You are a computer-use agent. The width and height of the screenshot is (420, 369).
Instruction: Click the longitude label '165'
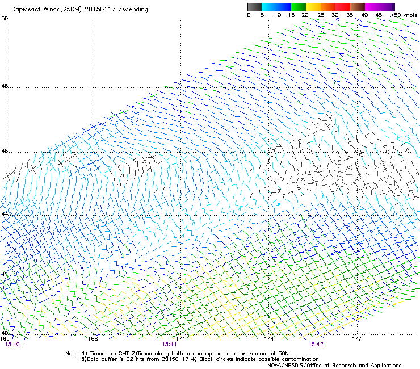click(5, 338)
